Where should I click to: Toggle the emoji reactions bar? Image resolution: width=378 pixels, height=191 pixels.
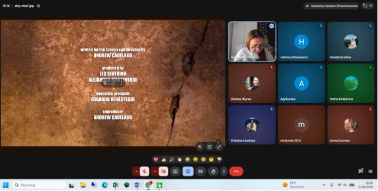(x=188, y=172)
